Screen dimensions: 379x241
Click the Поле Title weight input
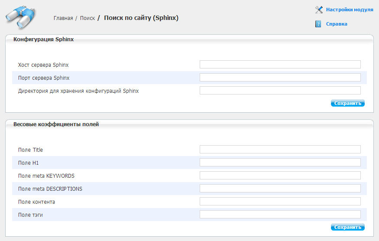(280, 150)
